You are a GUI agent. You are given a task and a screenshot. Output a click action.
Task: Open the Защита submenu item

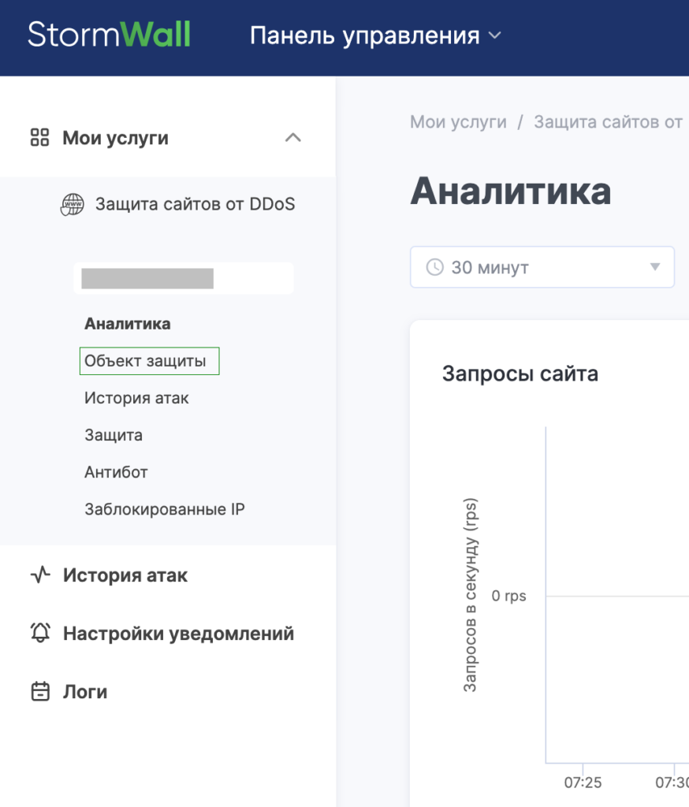pos(114,435)
